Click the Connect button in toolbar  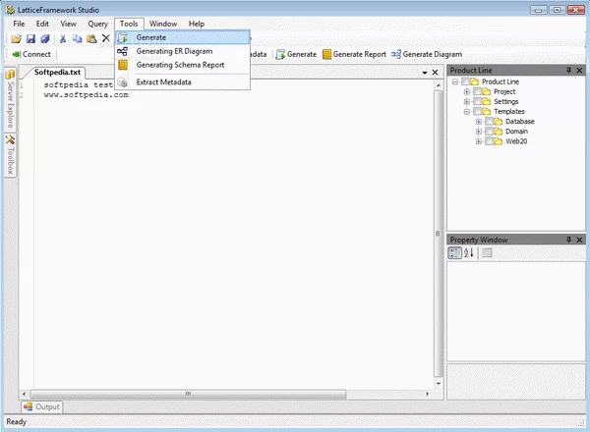(x=31, y=54)
